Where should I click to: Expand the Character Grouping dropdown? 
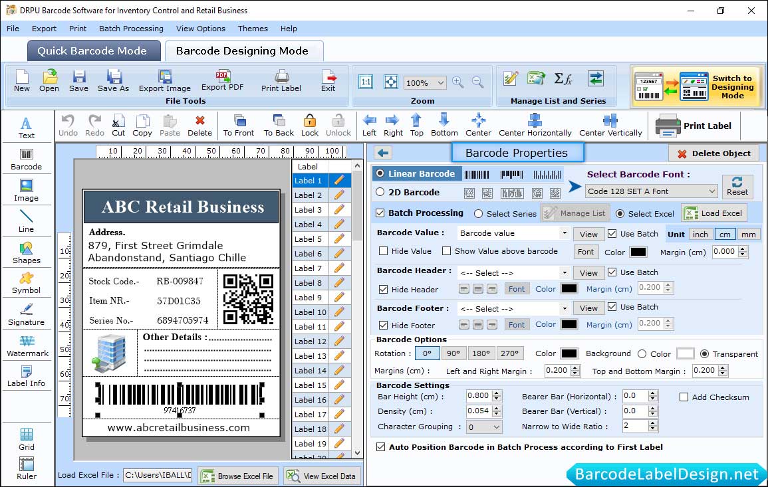[x=483, y=427]
